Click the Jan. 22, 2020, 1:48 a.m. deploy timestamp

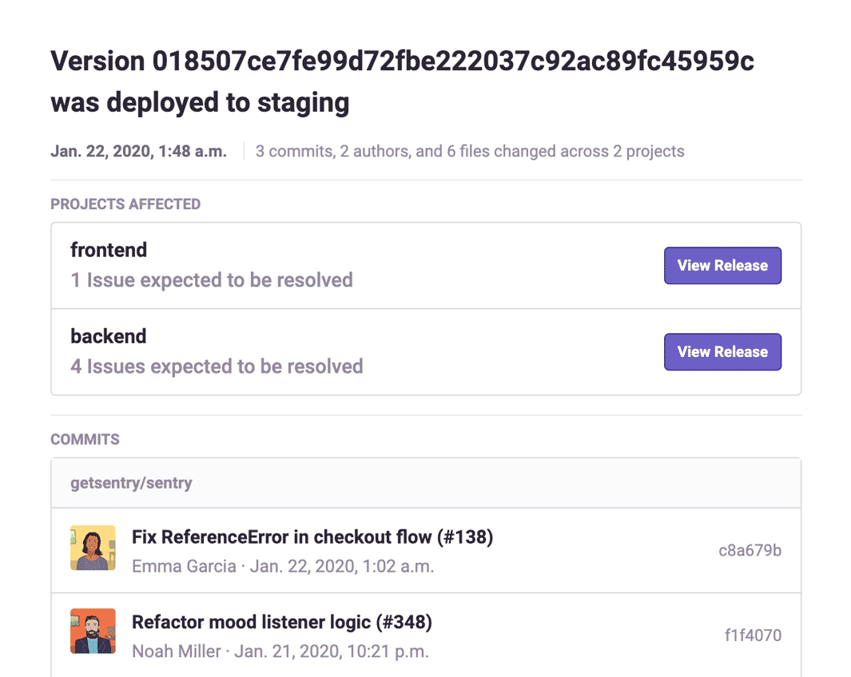[138, 151]
